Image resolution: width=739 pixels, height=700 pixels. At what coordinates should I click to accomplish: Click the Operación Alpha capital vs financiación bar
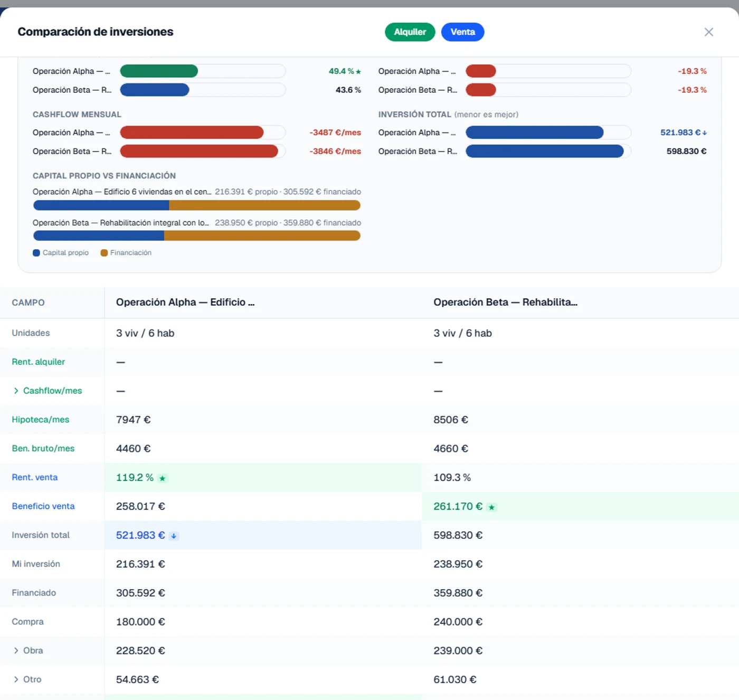click(x=196, y=205)
